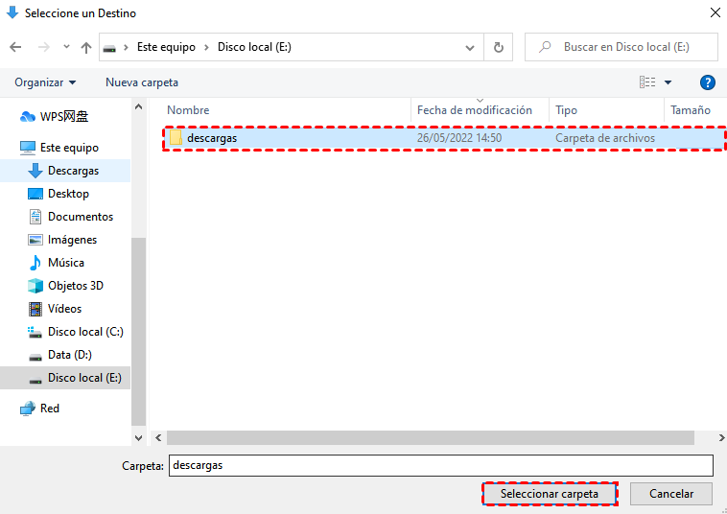
Task: Click the drive icon in address bar
Action: coord(109,48)
